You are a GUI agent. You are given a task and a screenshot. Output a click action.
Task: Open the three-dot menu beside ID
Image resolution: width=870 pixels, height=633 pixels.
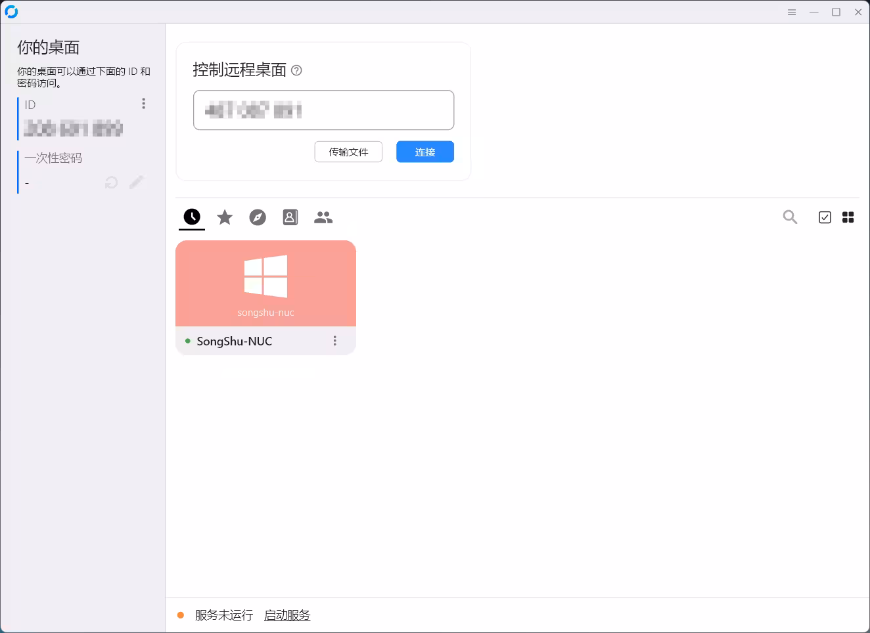pos(143,104)
